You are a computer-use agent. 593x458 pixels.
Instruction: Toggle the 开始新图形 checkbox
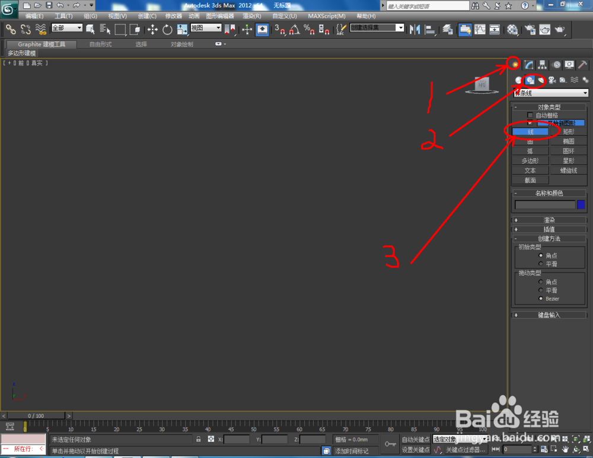(530, 123)
